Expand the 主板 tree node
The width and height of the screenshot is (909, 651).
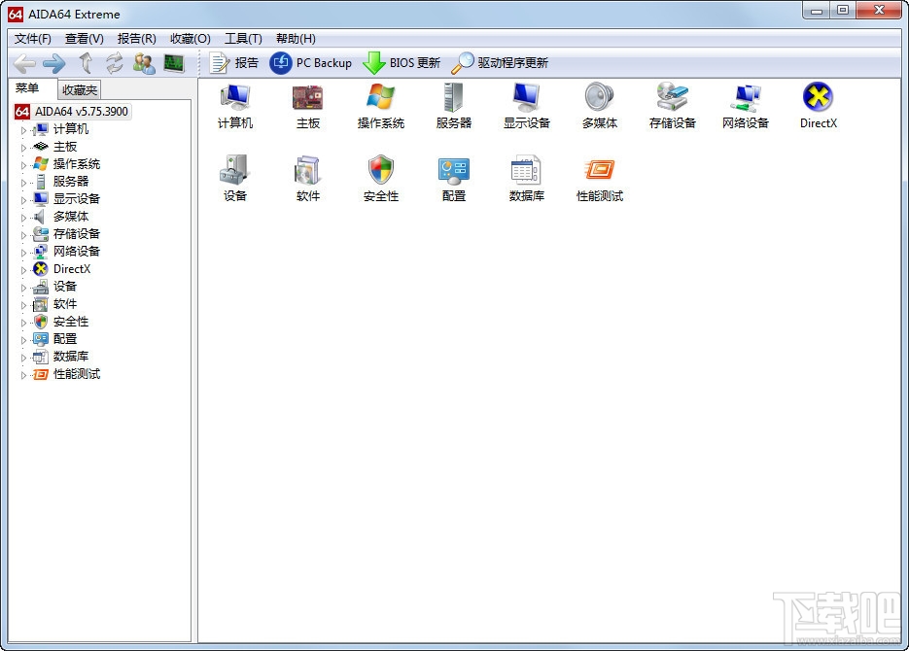click(23, 148)
